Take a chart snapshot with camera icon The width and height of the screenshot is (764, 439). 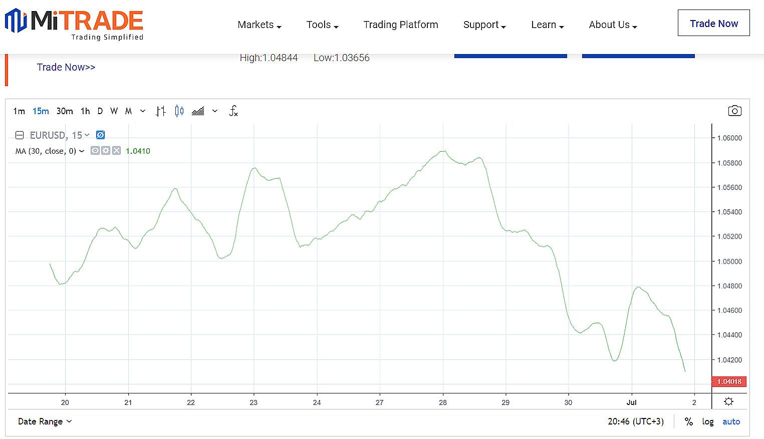[734, 111]
